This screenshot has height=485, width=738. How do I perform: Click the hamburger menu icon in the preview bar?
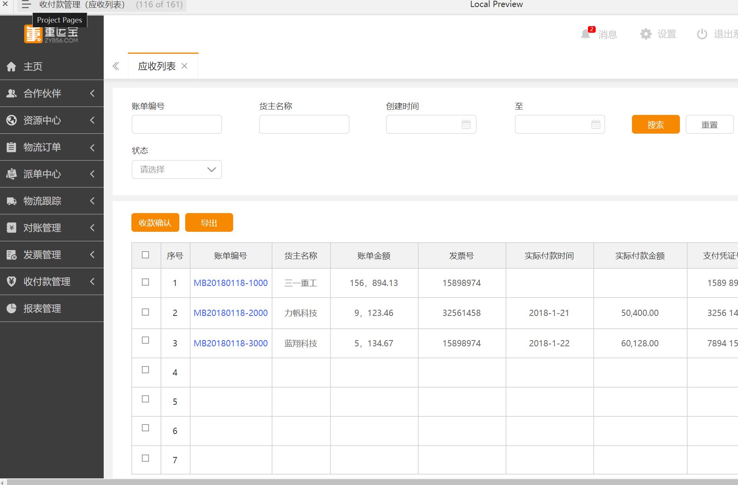click(x=26, y=5)
